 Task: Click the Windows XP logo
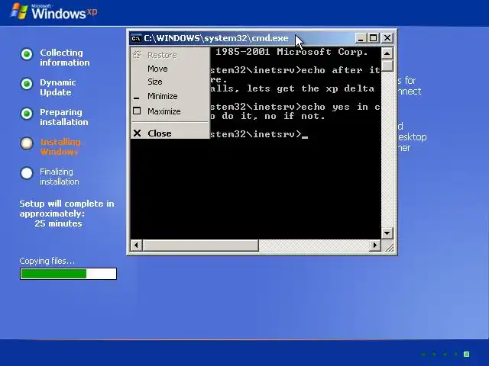53,11
